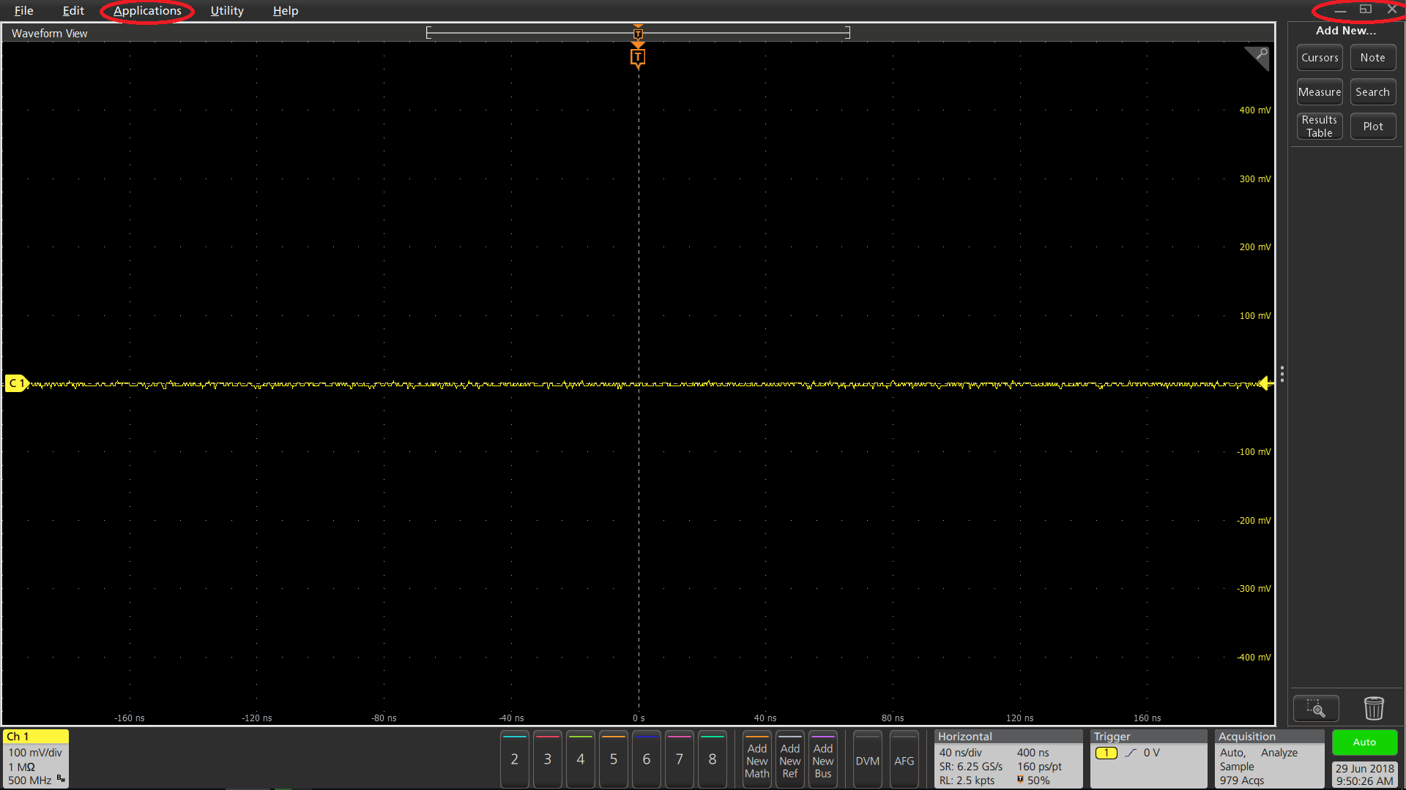Add Cursors to the display
Image resolution: width=1406 pixels, height=790 pixels.
point(1319,58)
